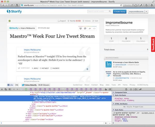Click the Search social media field
Screen dimensions: 155x127
point(98,11)
